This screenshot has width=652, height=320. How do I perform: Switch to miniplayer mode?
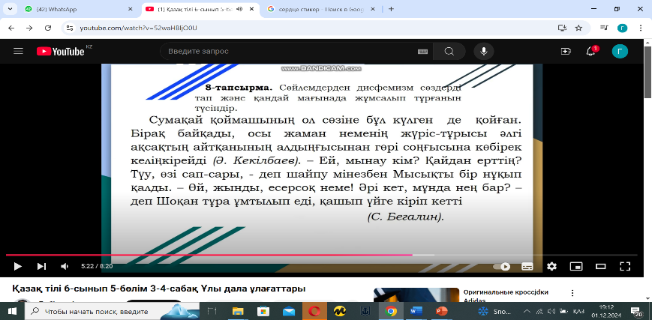click(576, 266)
